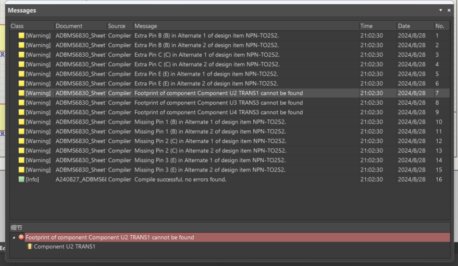Sort messages by the Time column header

(x=378, y=26)
